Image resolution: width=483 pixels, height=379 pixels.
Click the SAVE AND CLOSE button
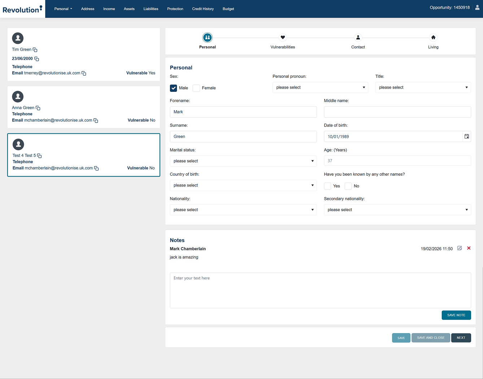(431, 337)
